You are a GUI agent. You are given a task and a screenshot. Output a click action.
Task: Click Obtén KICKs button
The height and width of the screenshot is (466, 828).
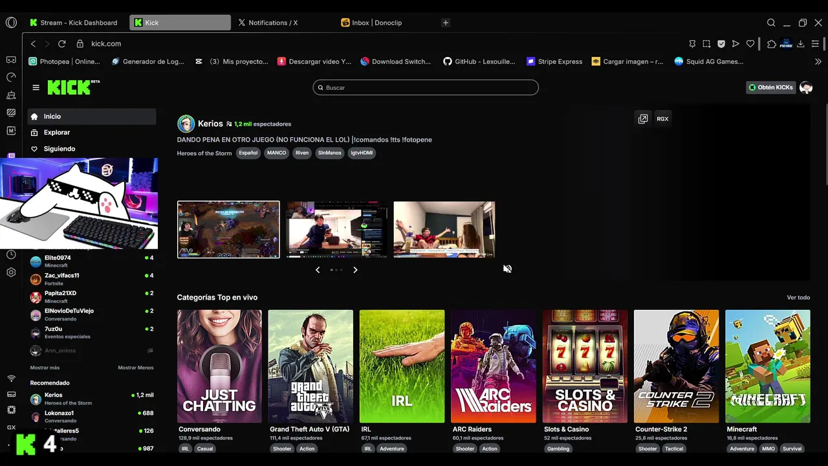pyautogui.click(x=770, y=87)
